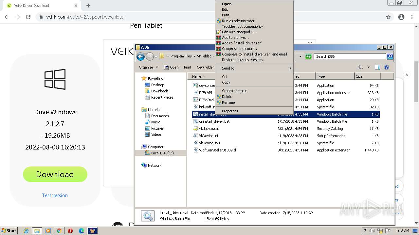Screen dimensions: 419x235
Task: Click the Windows Start button
Action: (x=9, y=230)
